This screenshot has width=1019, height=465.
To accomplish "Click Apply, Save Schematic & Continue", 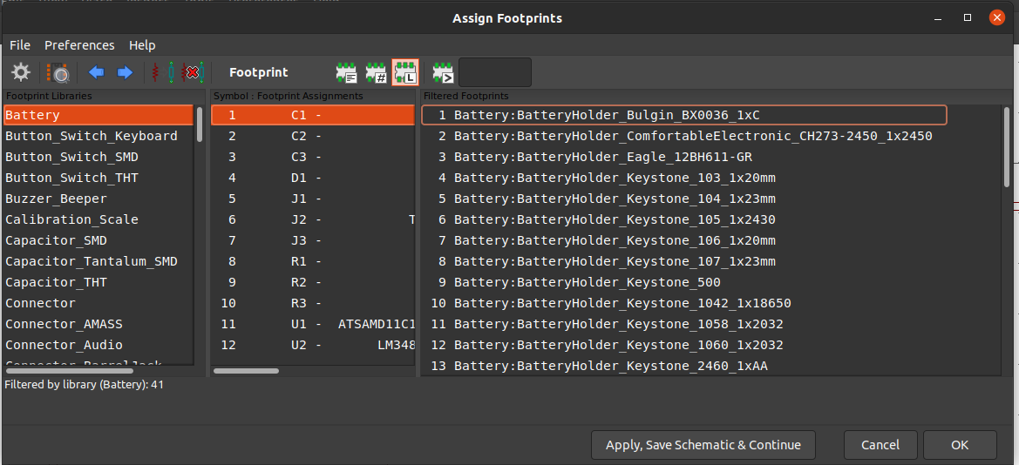I will [703, 445].
